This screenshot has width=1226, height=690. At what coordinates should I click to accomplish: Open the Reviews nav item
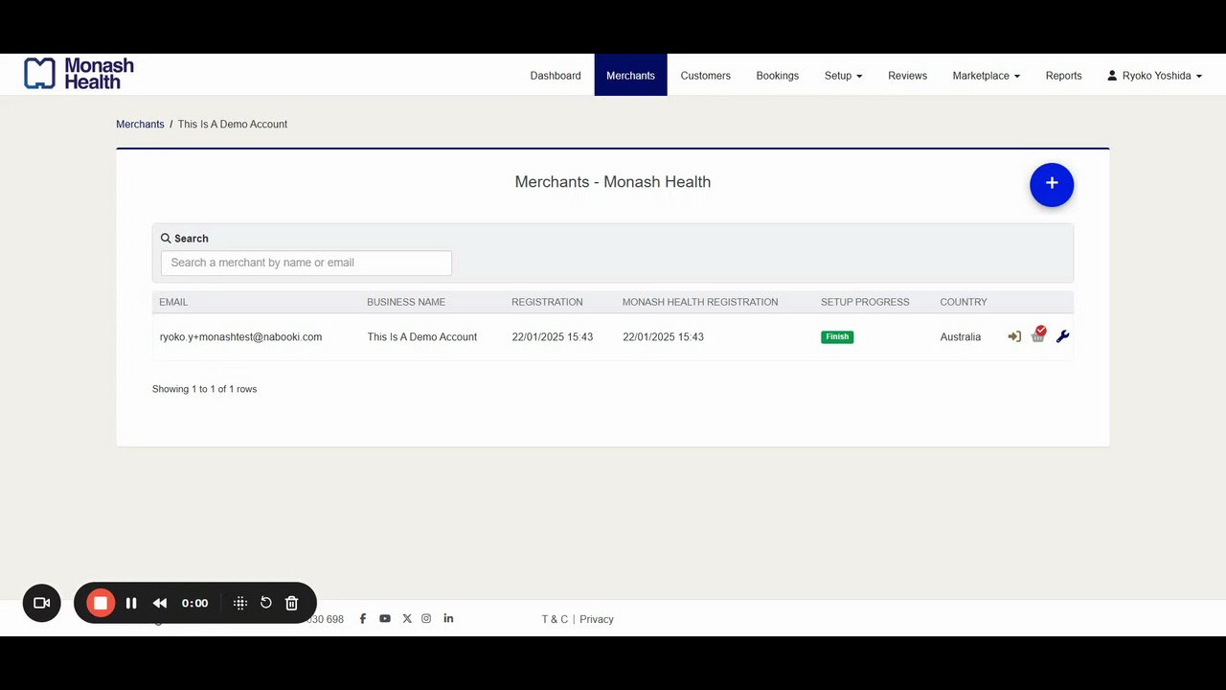click(x=907, y=75)
